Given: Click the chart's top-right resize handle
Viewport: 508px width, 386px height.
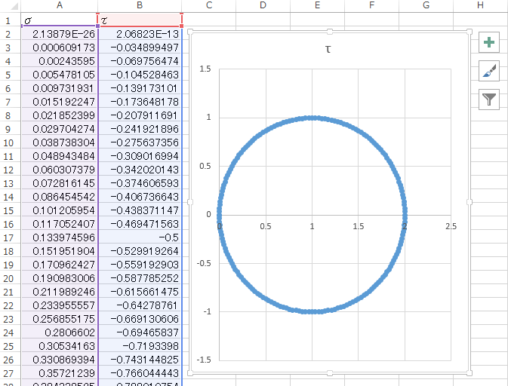Looking at the screenshot, I should click(x=470, y=32).
